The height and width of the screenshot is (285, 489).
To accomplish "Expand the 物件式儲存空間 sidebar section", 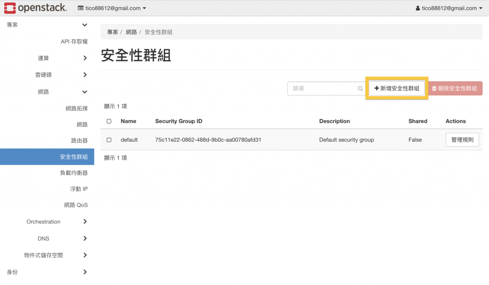I will coord(47,255).
